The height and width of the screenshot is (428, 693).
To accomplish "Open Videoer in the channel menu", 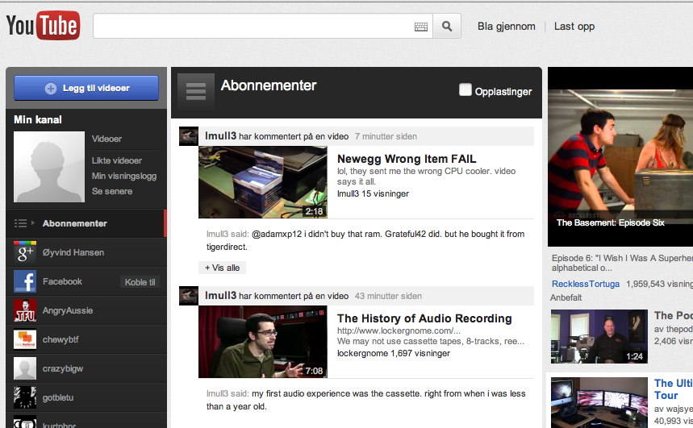I will (106, 139).
